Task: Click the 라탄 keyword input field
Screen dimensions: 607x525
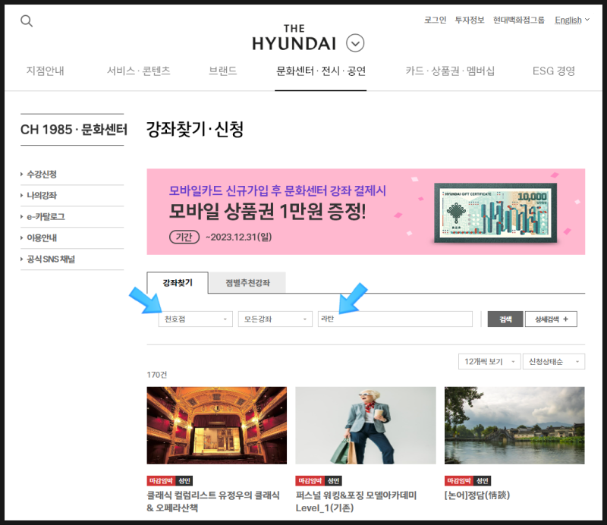Action: (x=395, y=319)
